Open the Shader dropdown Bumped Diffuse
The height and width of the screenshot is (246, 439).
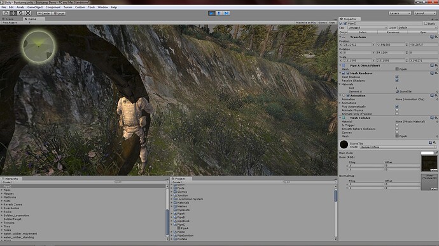(x=398, y=146)
